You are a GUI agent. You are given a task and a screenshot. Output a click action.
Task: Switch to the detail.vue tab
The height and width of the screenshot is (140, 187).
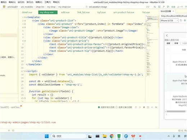click(27, 12)
